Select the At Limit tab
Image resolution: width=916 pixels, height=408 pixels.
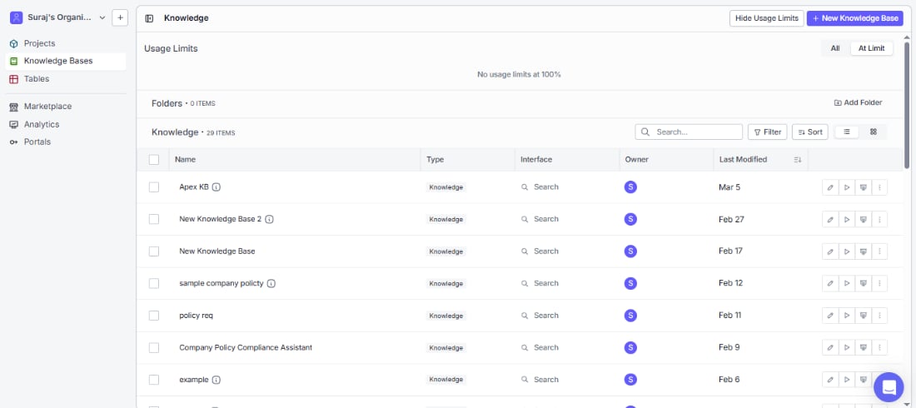[872, 48]
